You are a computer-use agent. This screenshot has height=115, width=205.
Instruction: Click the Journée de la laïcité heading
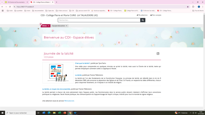click(x=58, y=53)
